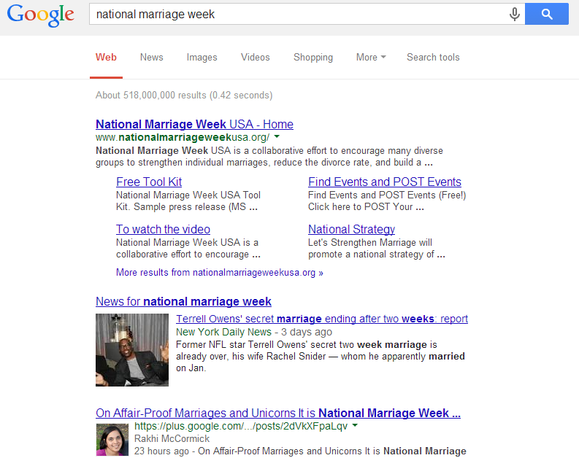This screenshot has height=458, width=579.
Task: Switch to the Web tab
Action: pos(106,58)
